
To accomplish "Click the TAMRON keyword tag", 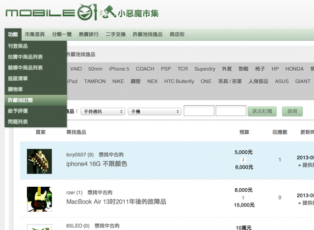I will (95, 82).
